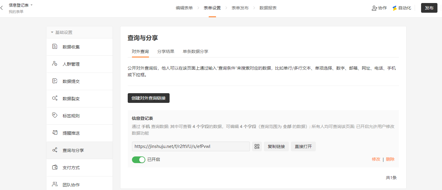The image size is (442, 190).
Task: Open the 我的表单 breadcrumb link
Action: pos(16,11)
